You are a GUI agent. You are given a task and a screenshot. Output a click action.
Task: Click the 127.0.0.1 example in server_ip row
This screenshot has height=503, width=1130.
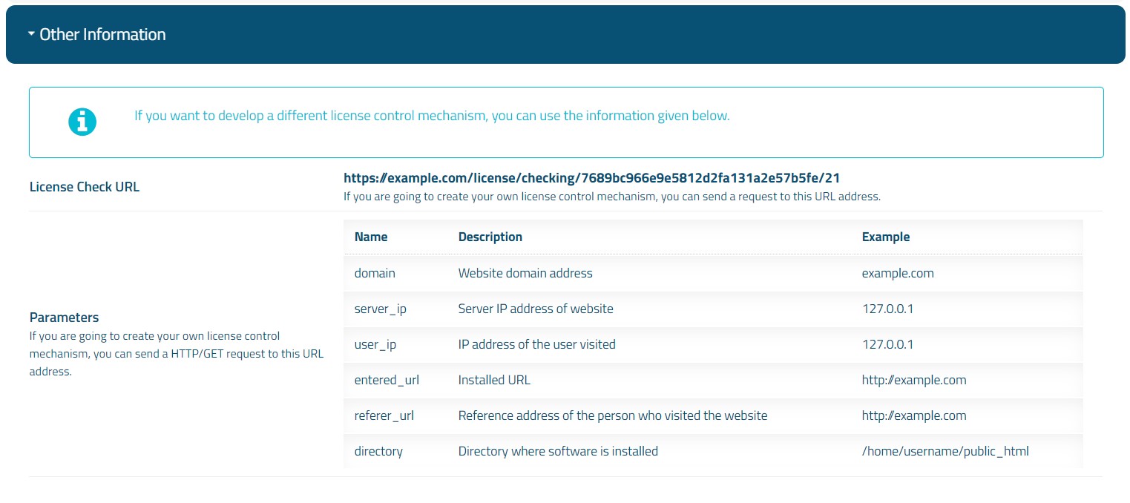(x=887, y=309)
